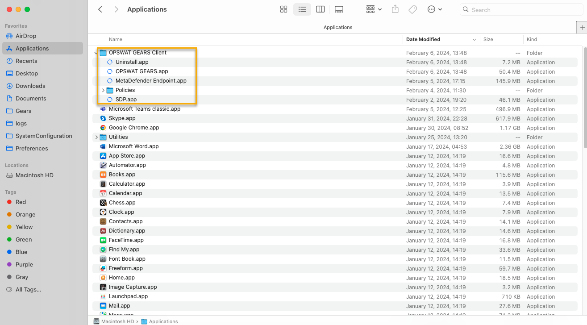Open the Group By options dropdown
This screenshot has width=587, height=325.
coord(374,9)
